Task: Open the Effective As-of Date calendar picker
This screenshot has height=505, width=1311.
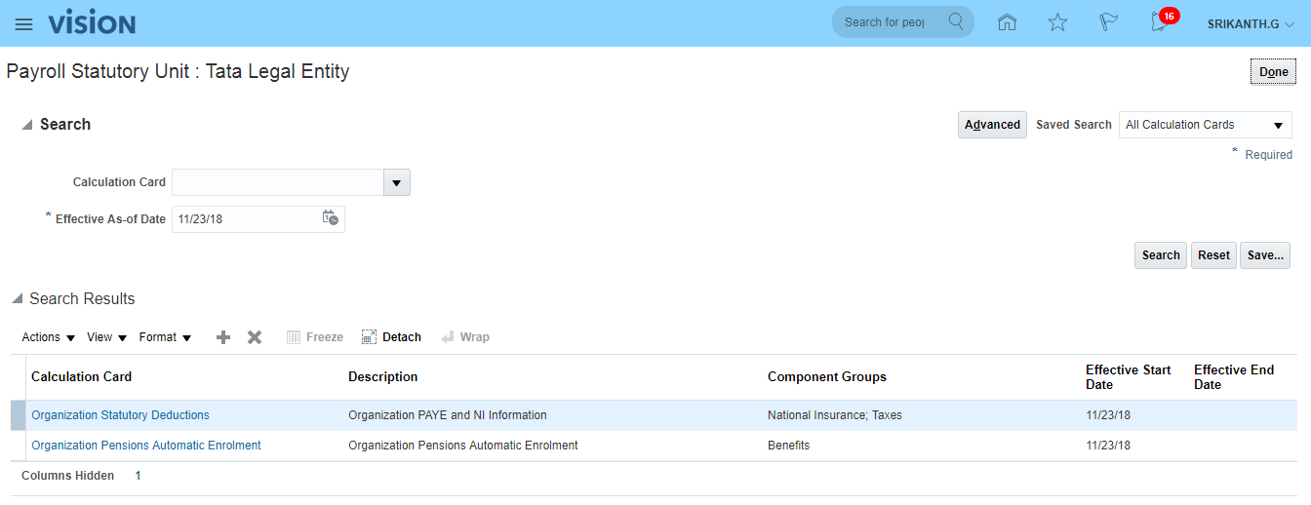Action: coord(330,218)
